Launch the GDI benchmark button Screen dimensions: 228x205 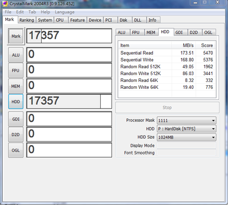pos(16,119)
